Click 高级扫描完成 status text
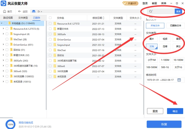The width and height of the screenshot is (185, 129). [26, 123]
